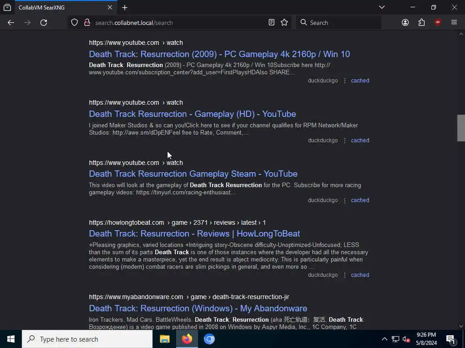Open three-dot menu of PC Gameplay 4k result

click(x=345, y=81)
